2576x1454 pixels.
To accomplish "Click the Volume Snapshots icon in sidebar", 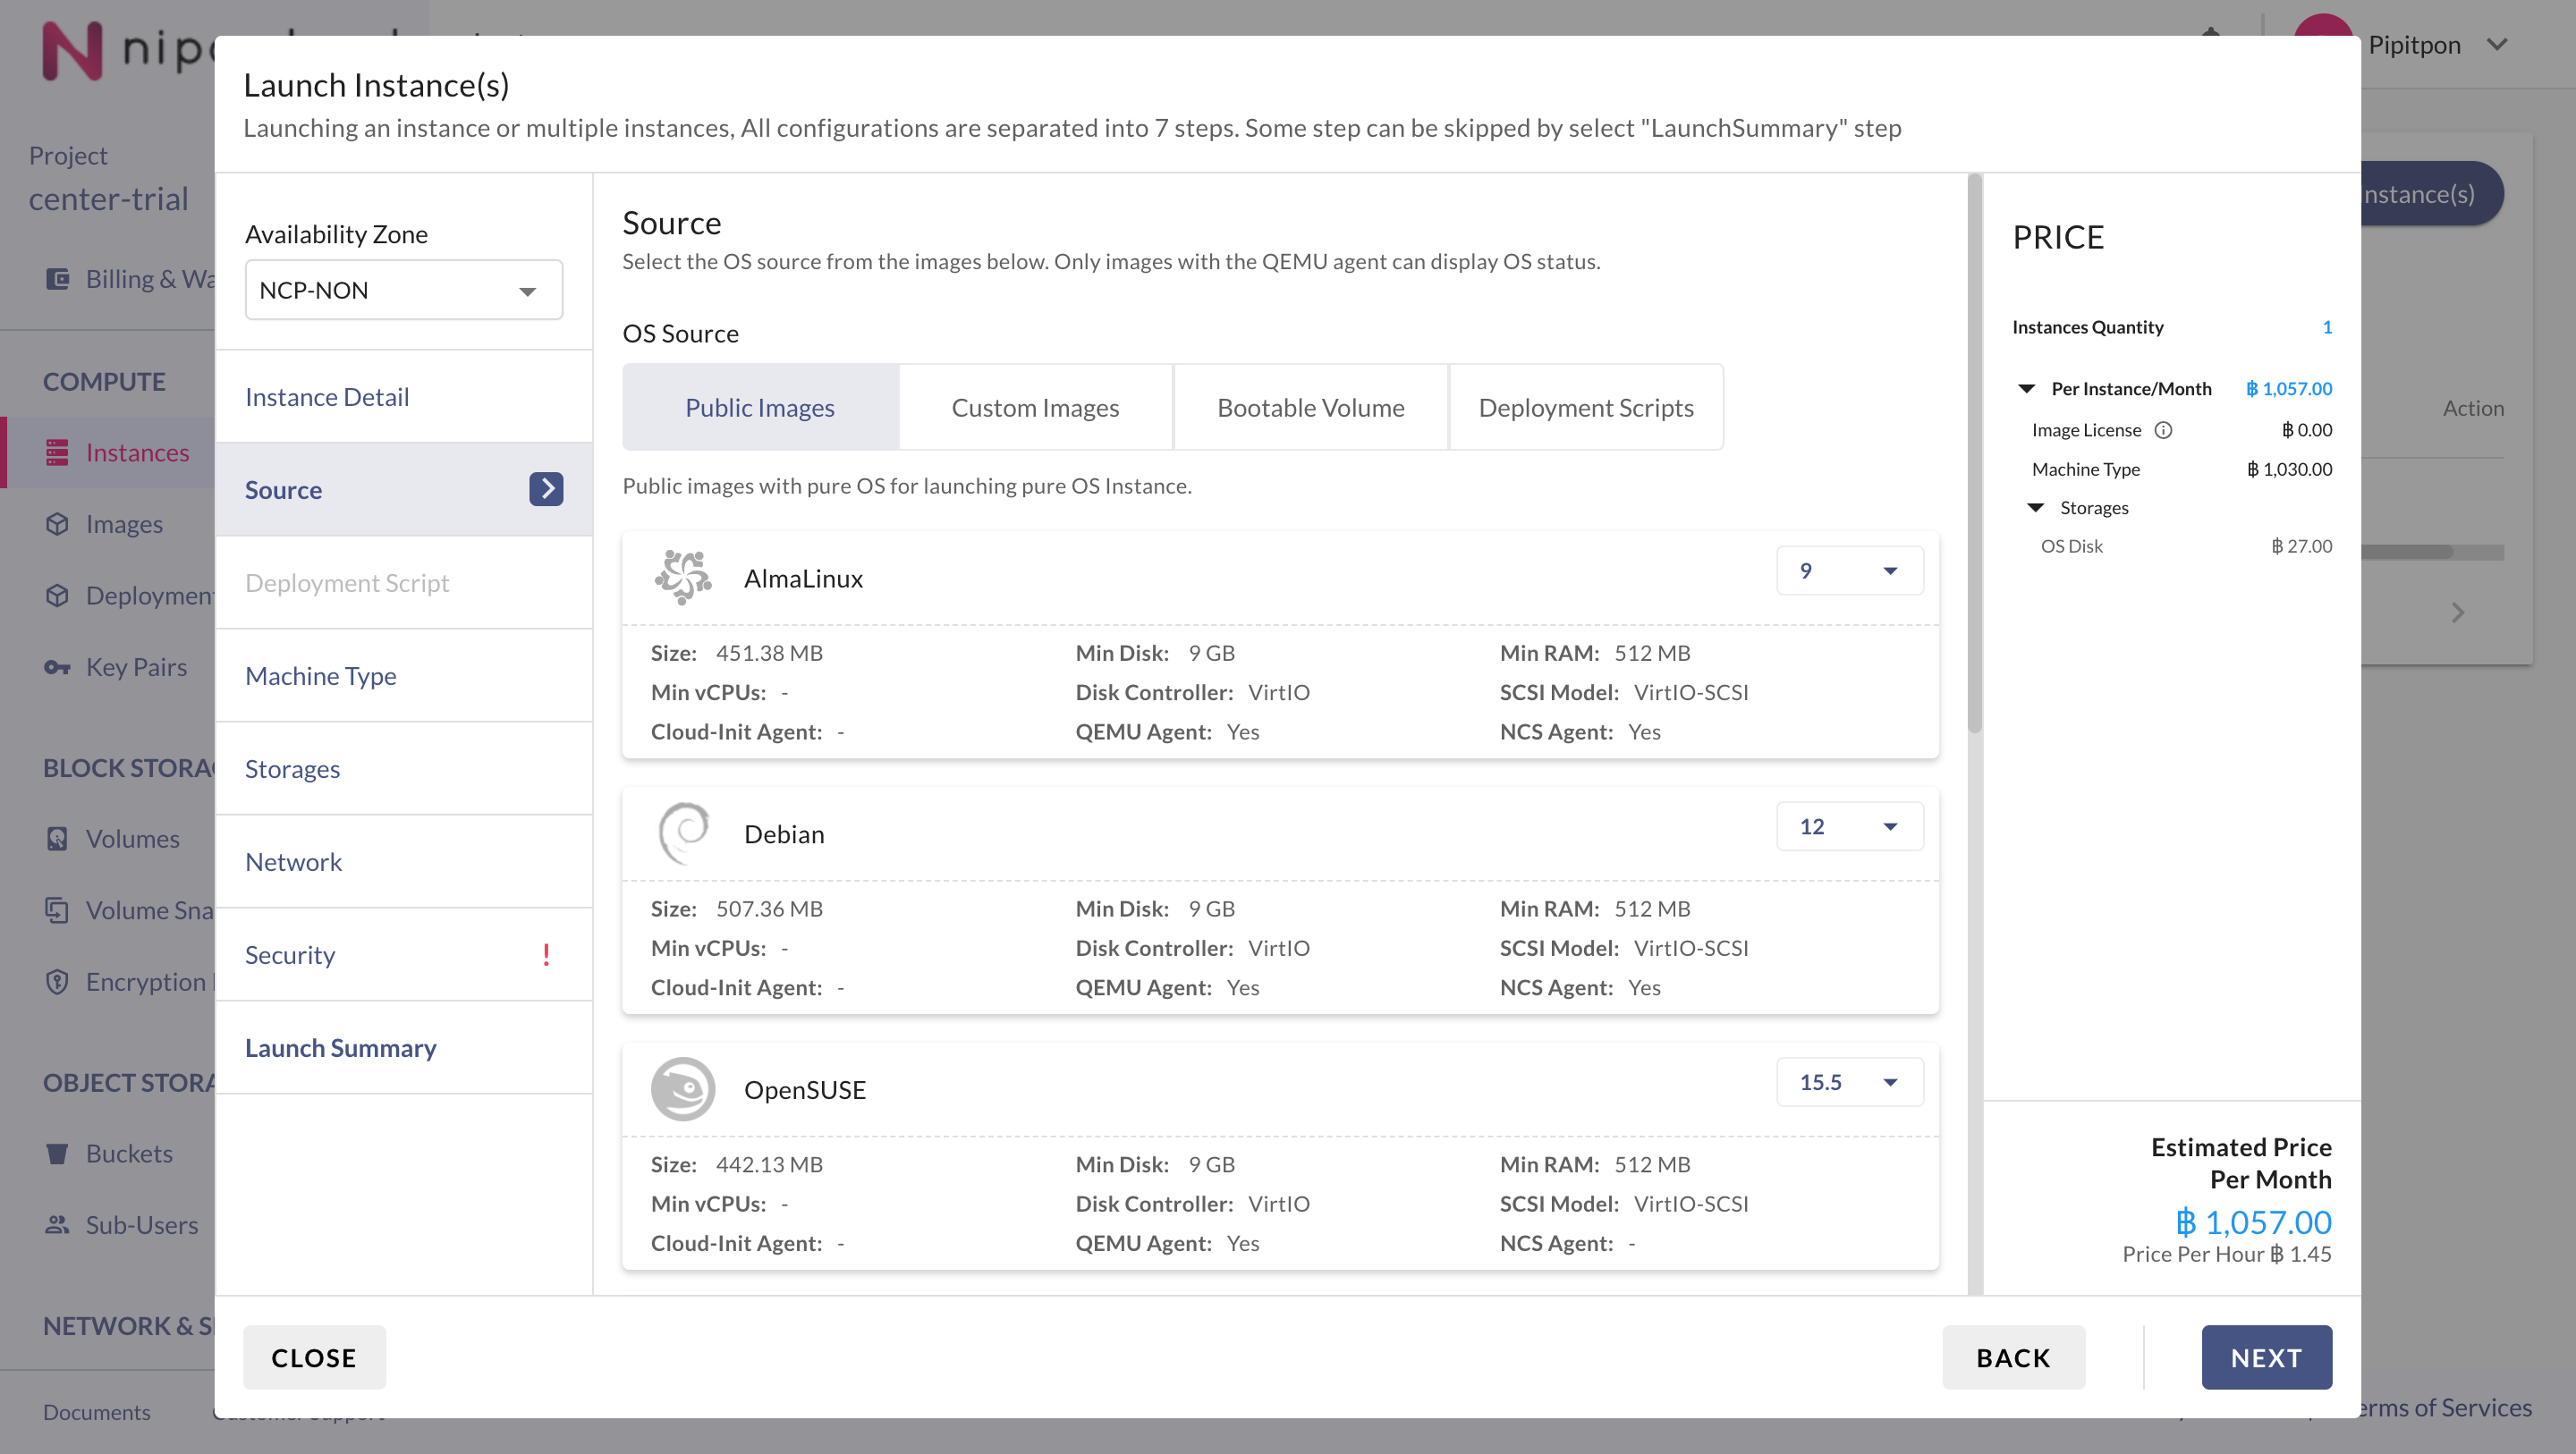I will click(x=57, y=909).
